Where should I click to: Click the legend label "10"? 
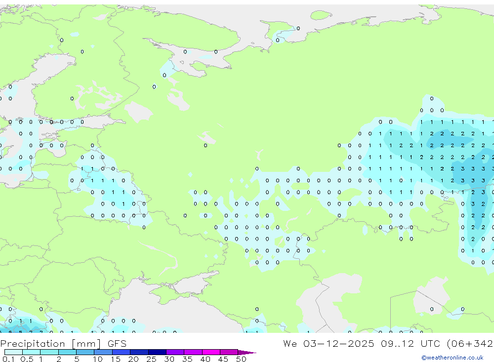[97, 359]
